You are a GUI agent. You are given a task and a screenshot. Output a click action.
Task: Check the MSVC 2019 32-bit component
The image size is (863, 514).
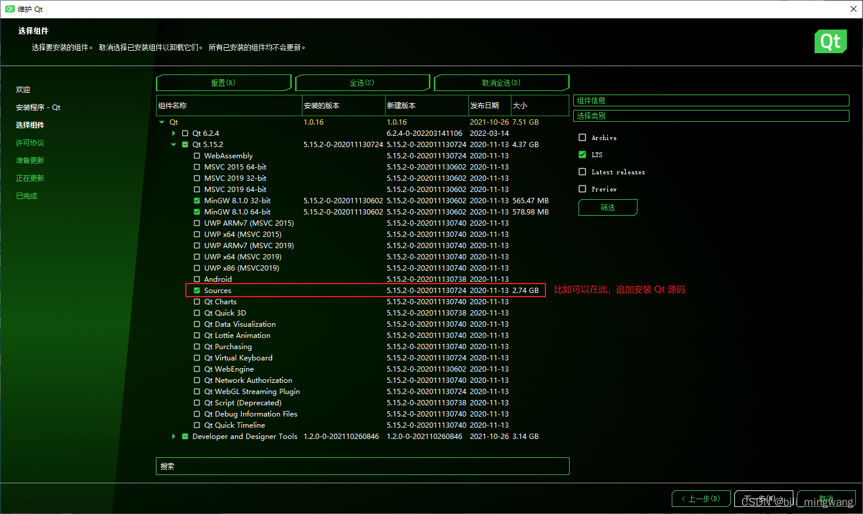click(197, 178)
